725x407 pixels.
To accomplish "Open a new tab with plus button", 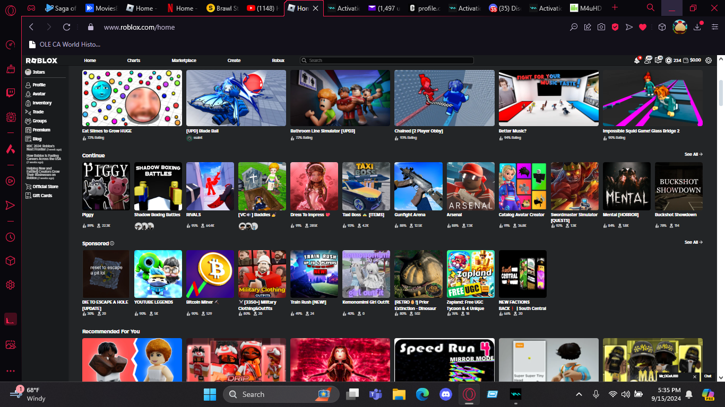I will [615, 8].
